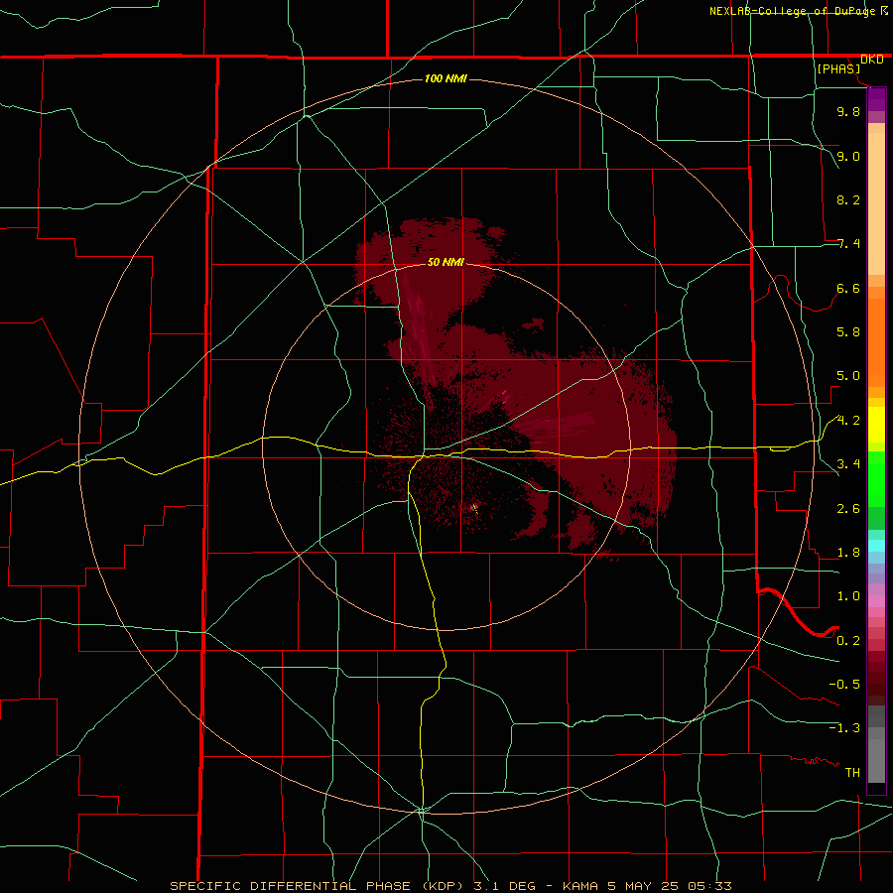Image resolution: width=893 pixels, height=893 pixels.
Task: Click the 8.2 legend value
Action: click(x=848, y=199)
